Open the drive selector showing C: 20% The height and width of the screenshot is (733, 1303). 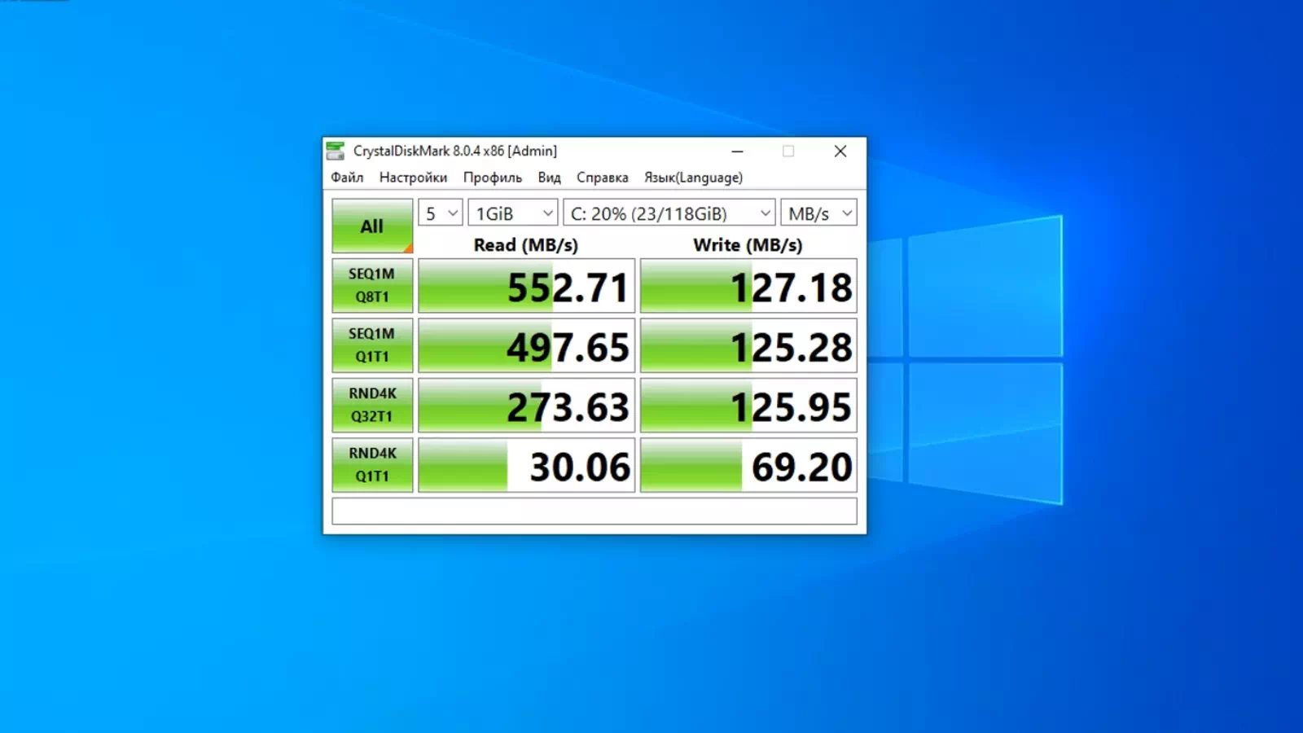[x=669, y=213]
